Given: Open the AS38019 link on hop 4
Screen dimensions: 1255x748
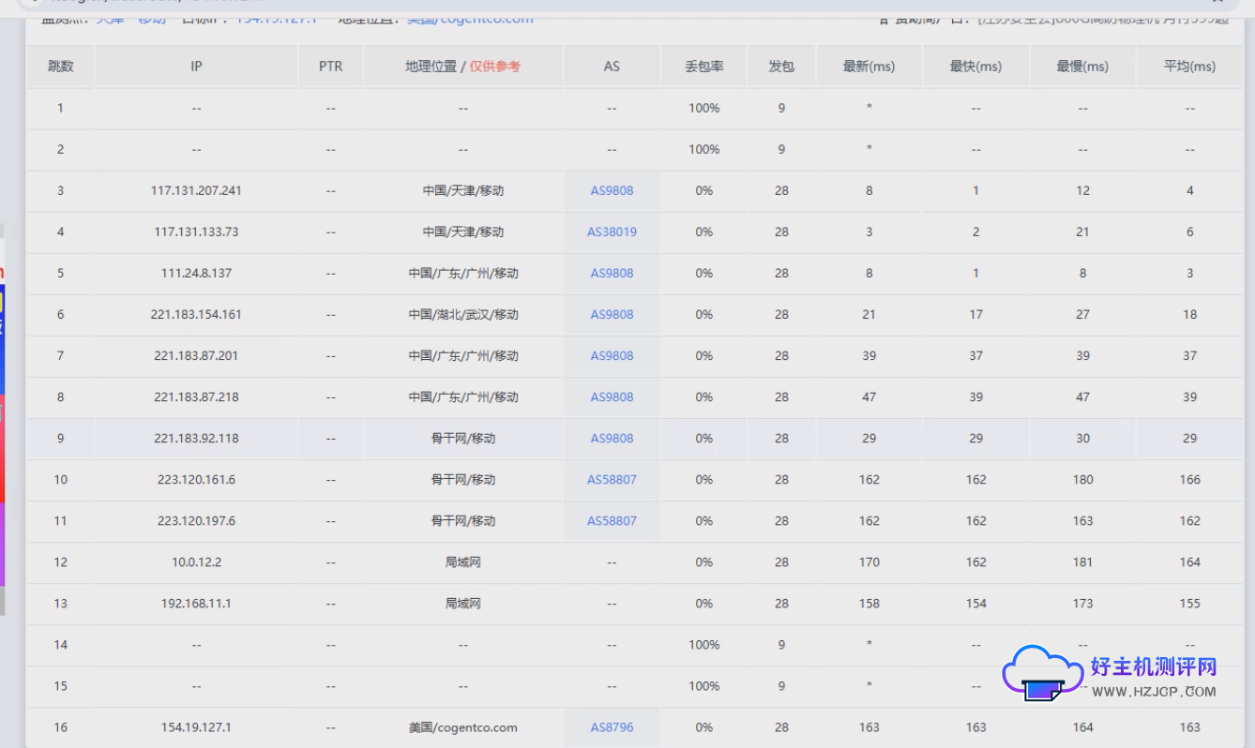Looking at the screenshot, I should coord(612,232).
